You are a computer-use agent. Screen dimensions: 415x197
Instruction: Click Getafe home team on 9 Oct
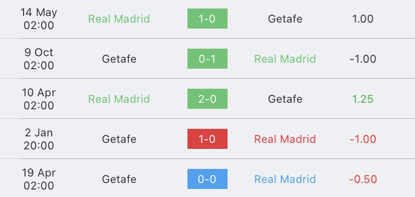[119, 59]
